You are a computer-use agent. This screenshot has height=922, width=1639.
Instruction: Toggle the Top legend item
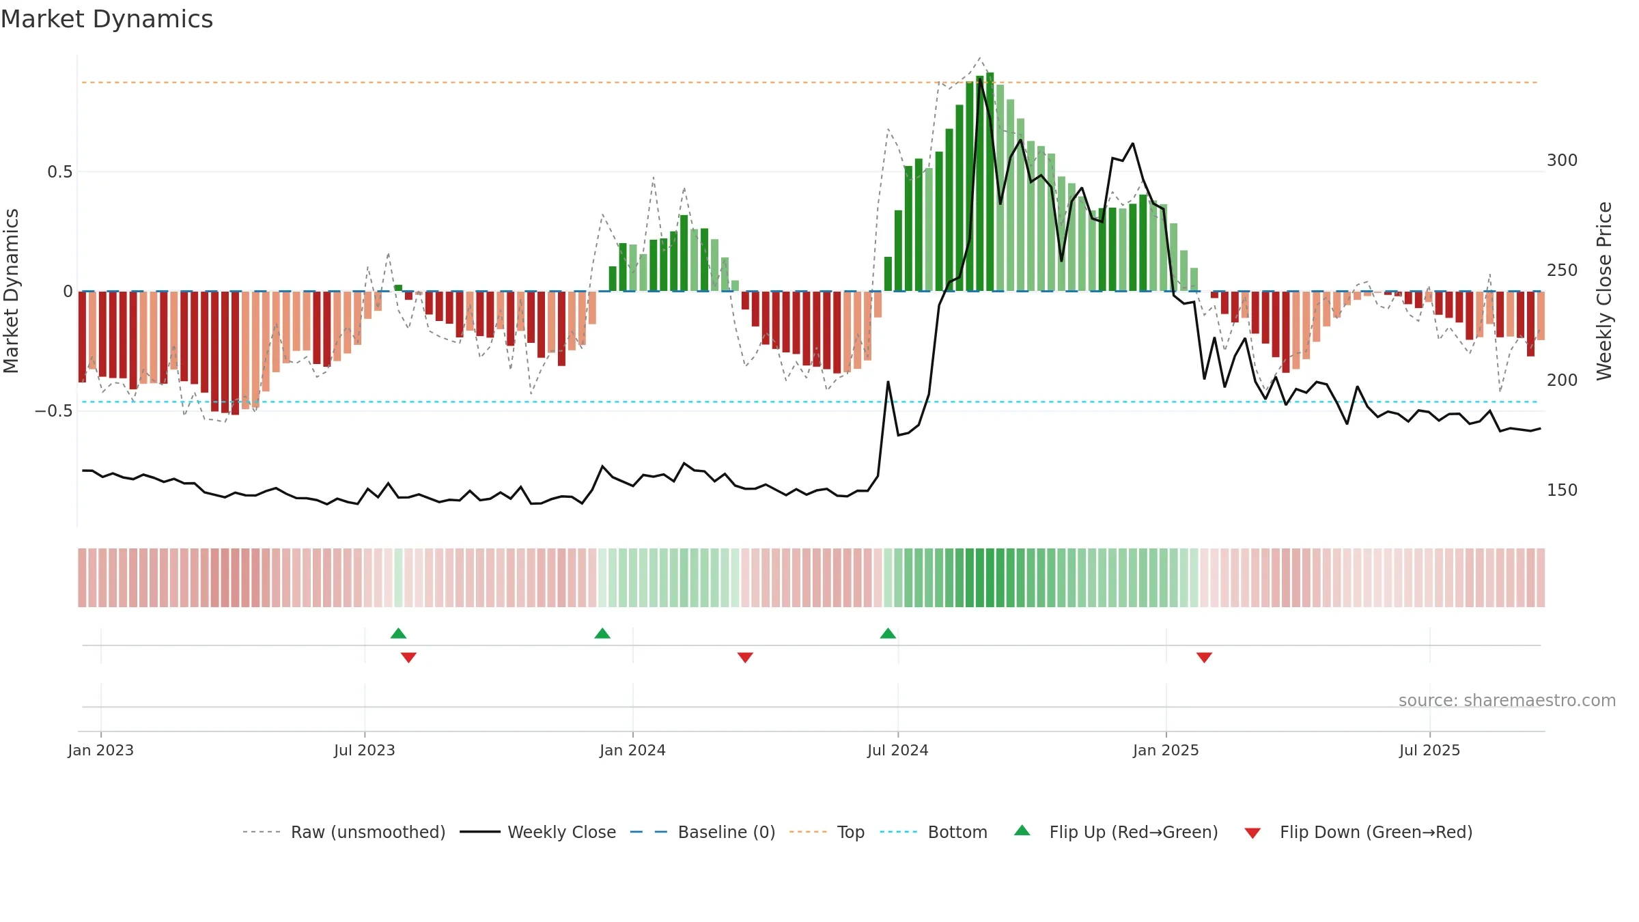click(826, 832)
